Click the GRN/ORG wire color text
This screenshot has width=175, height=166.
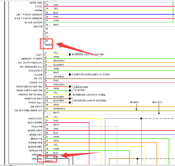click(59, 109)
